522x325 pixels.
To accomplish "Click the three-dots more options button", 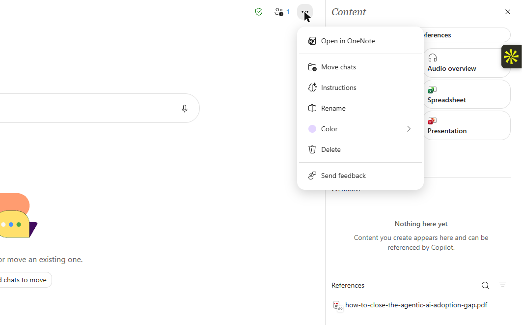I will click(x=304, y=12).
